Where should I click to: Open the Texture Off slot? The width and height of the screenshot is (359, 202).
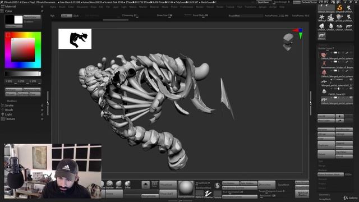(217, 194)
